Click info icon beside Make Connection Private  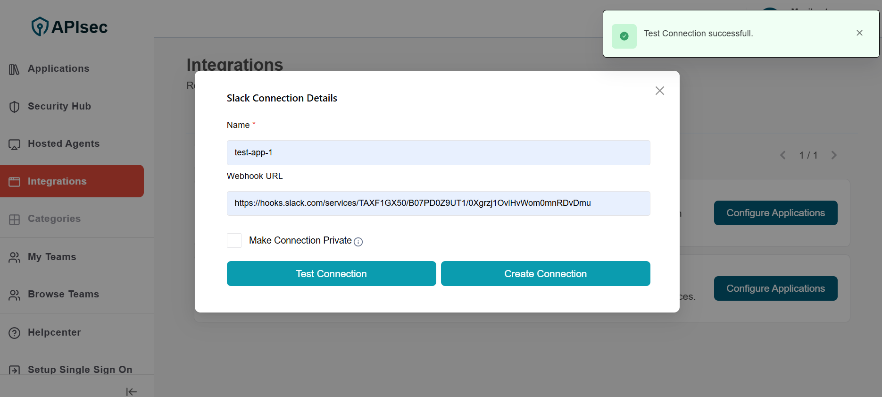pyautogui.click(x=358, y=242)
